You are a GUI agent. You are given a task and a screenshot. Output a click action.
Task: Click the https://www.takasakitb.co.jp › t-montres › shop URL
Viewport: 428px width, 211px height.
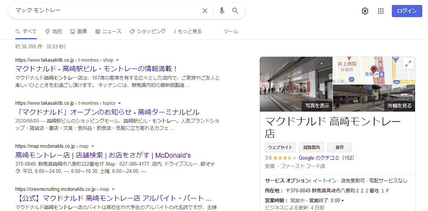(64, 60)
